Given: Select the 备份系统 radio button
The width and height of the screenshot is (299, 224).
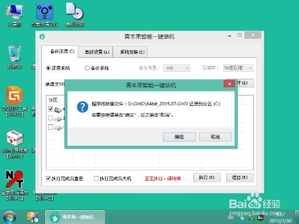Looking at the screenshot, I should click(x=87, y=68).
